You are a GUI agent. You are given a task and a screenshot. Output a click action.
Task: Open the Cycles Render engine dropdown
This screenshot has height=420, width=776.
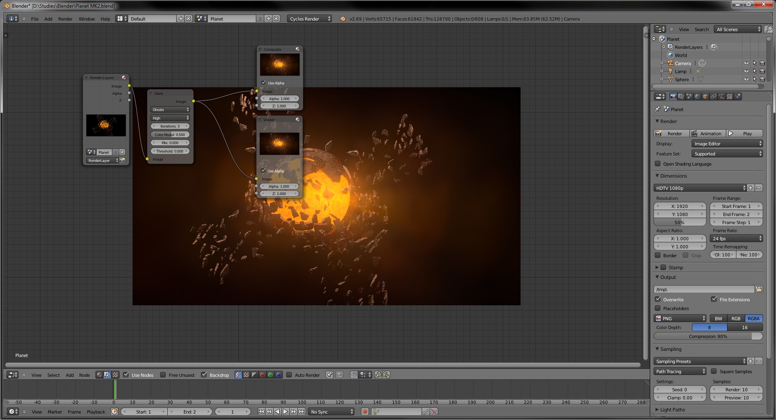point(309,19)
